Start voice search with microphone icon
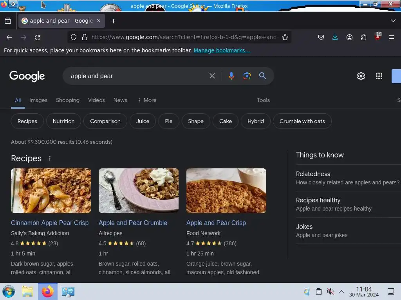The height and width of the screenshot is (300, 401). (231, 76)
